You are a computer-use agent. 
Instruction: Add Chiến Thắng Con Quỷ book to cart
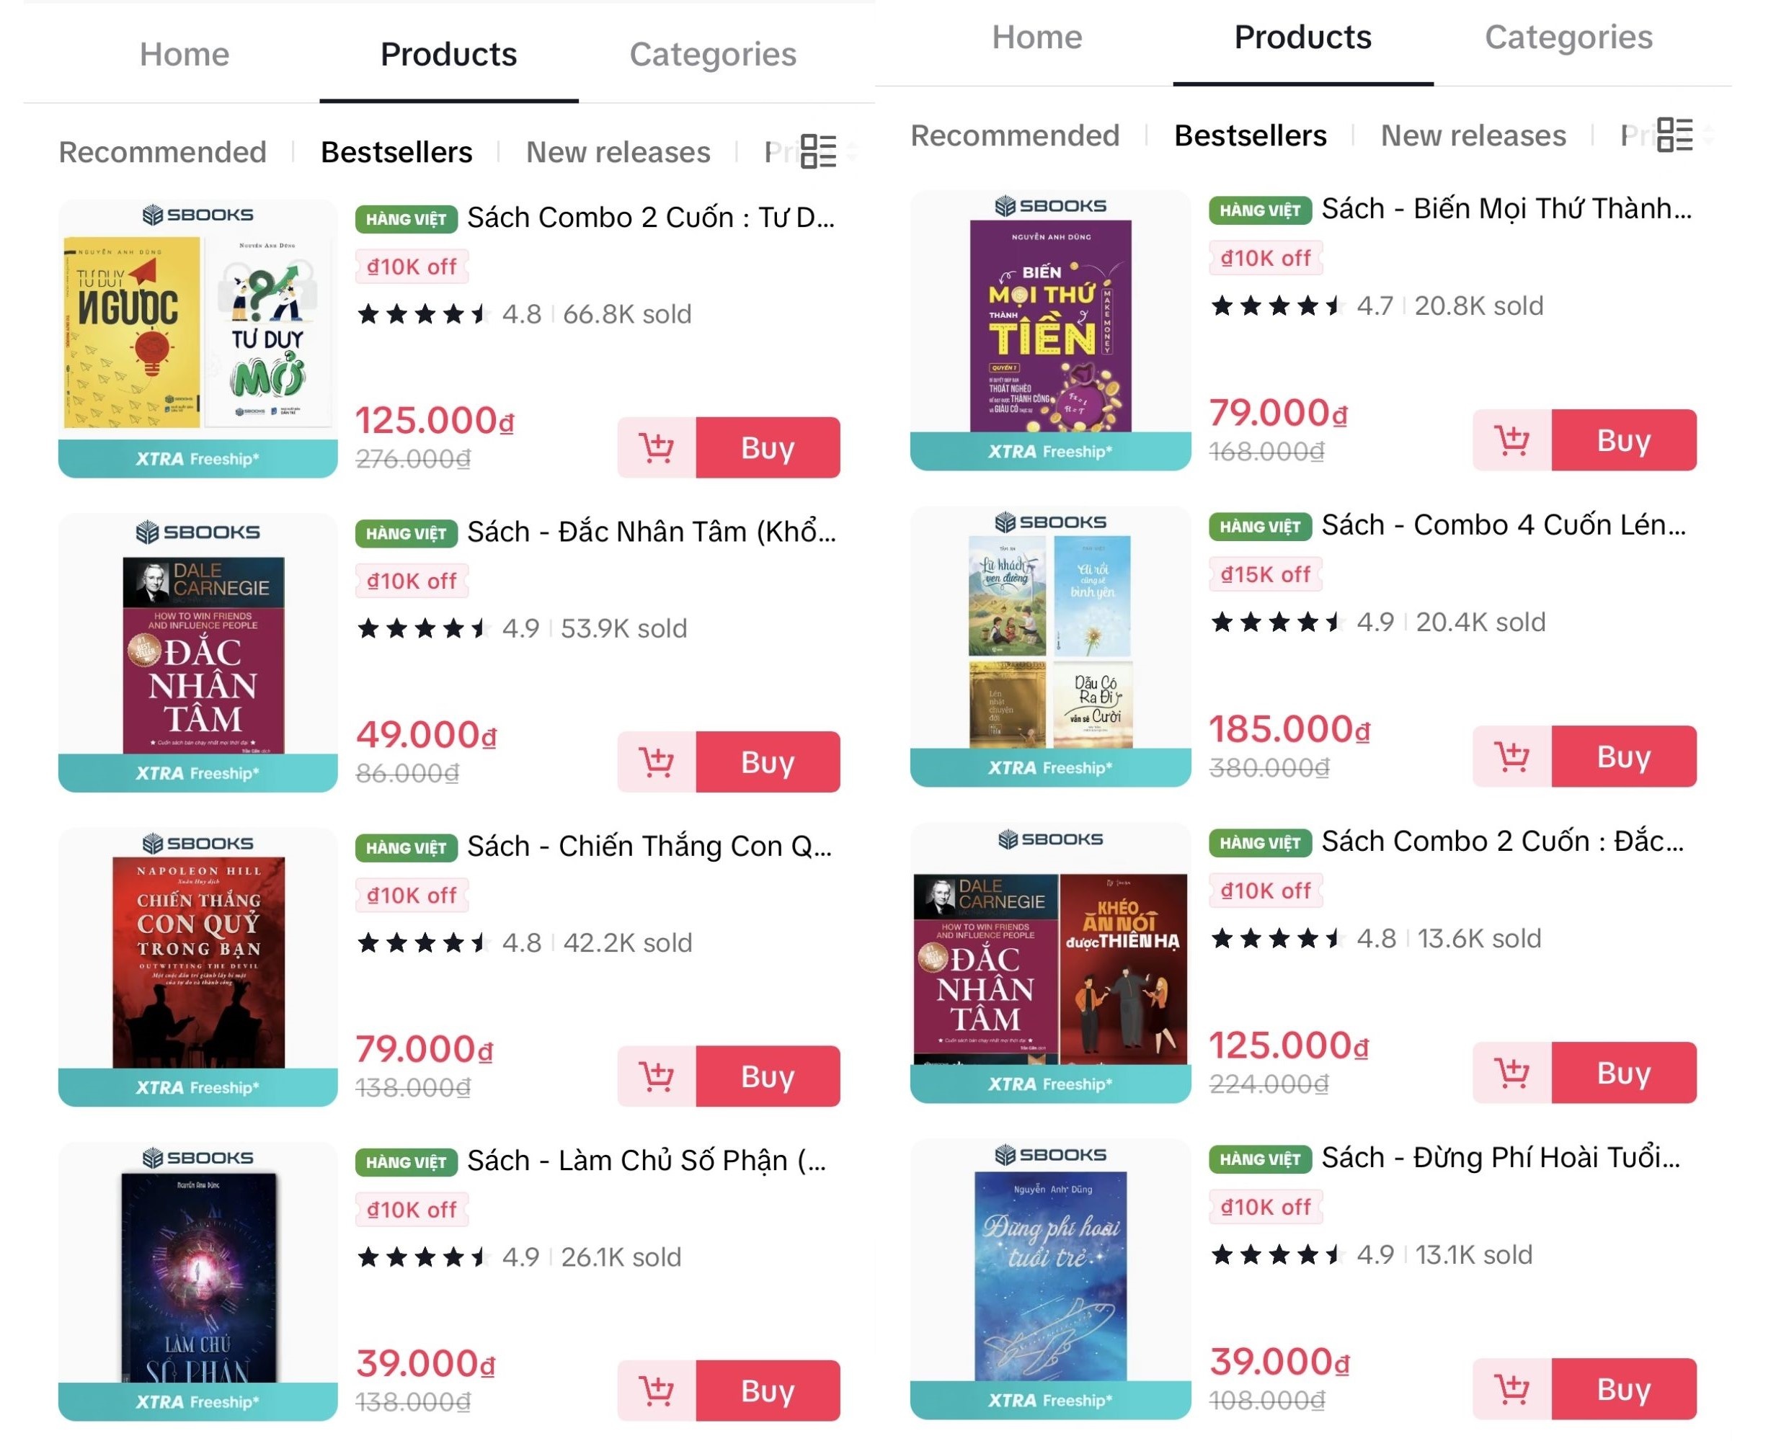[656, 1076]
